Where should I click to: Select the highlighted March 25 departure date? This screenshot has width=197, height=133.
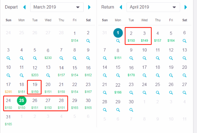(x=22, y=100)
